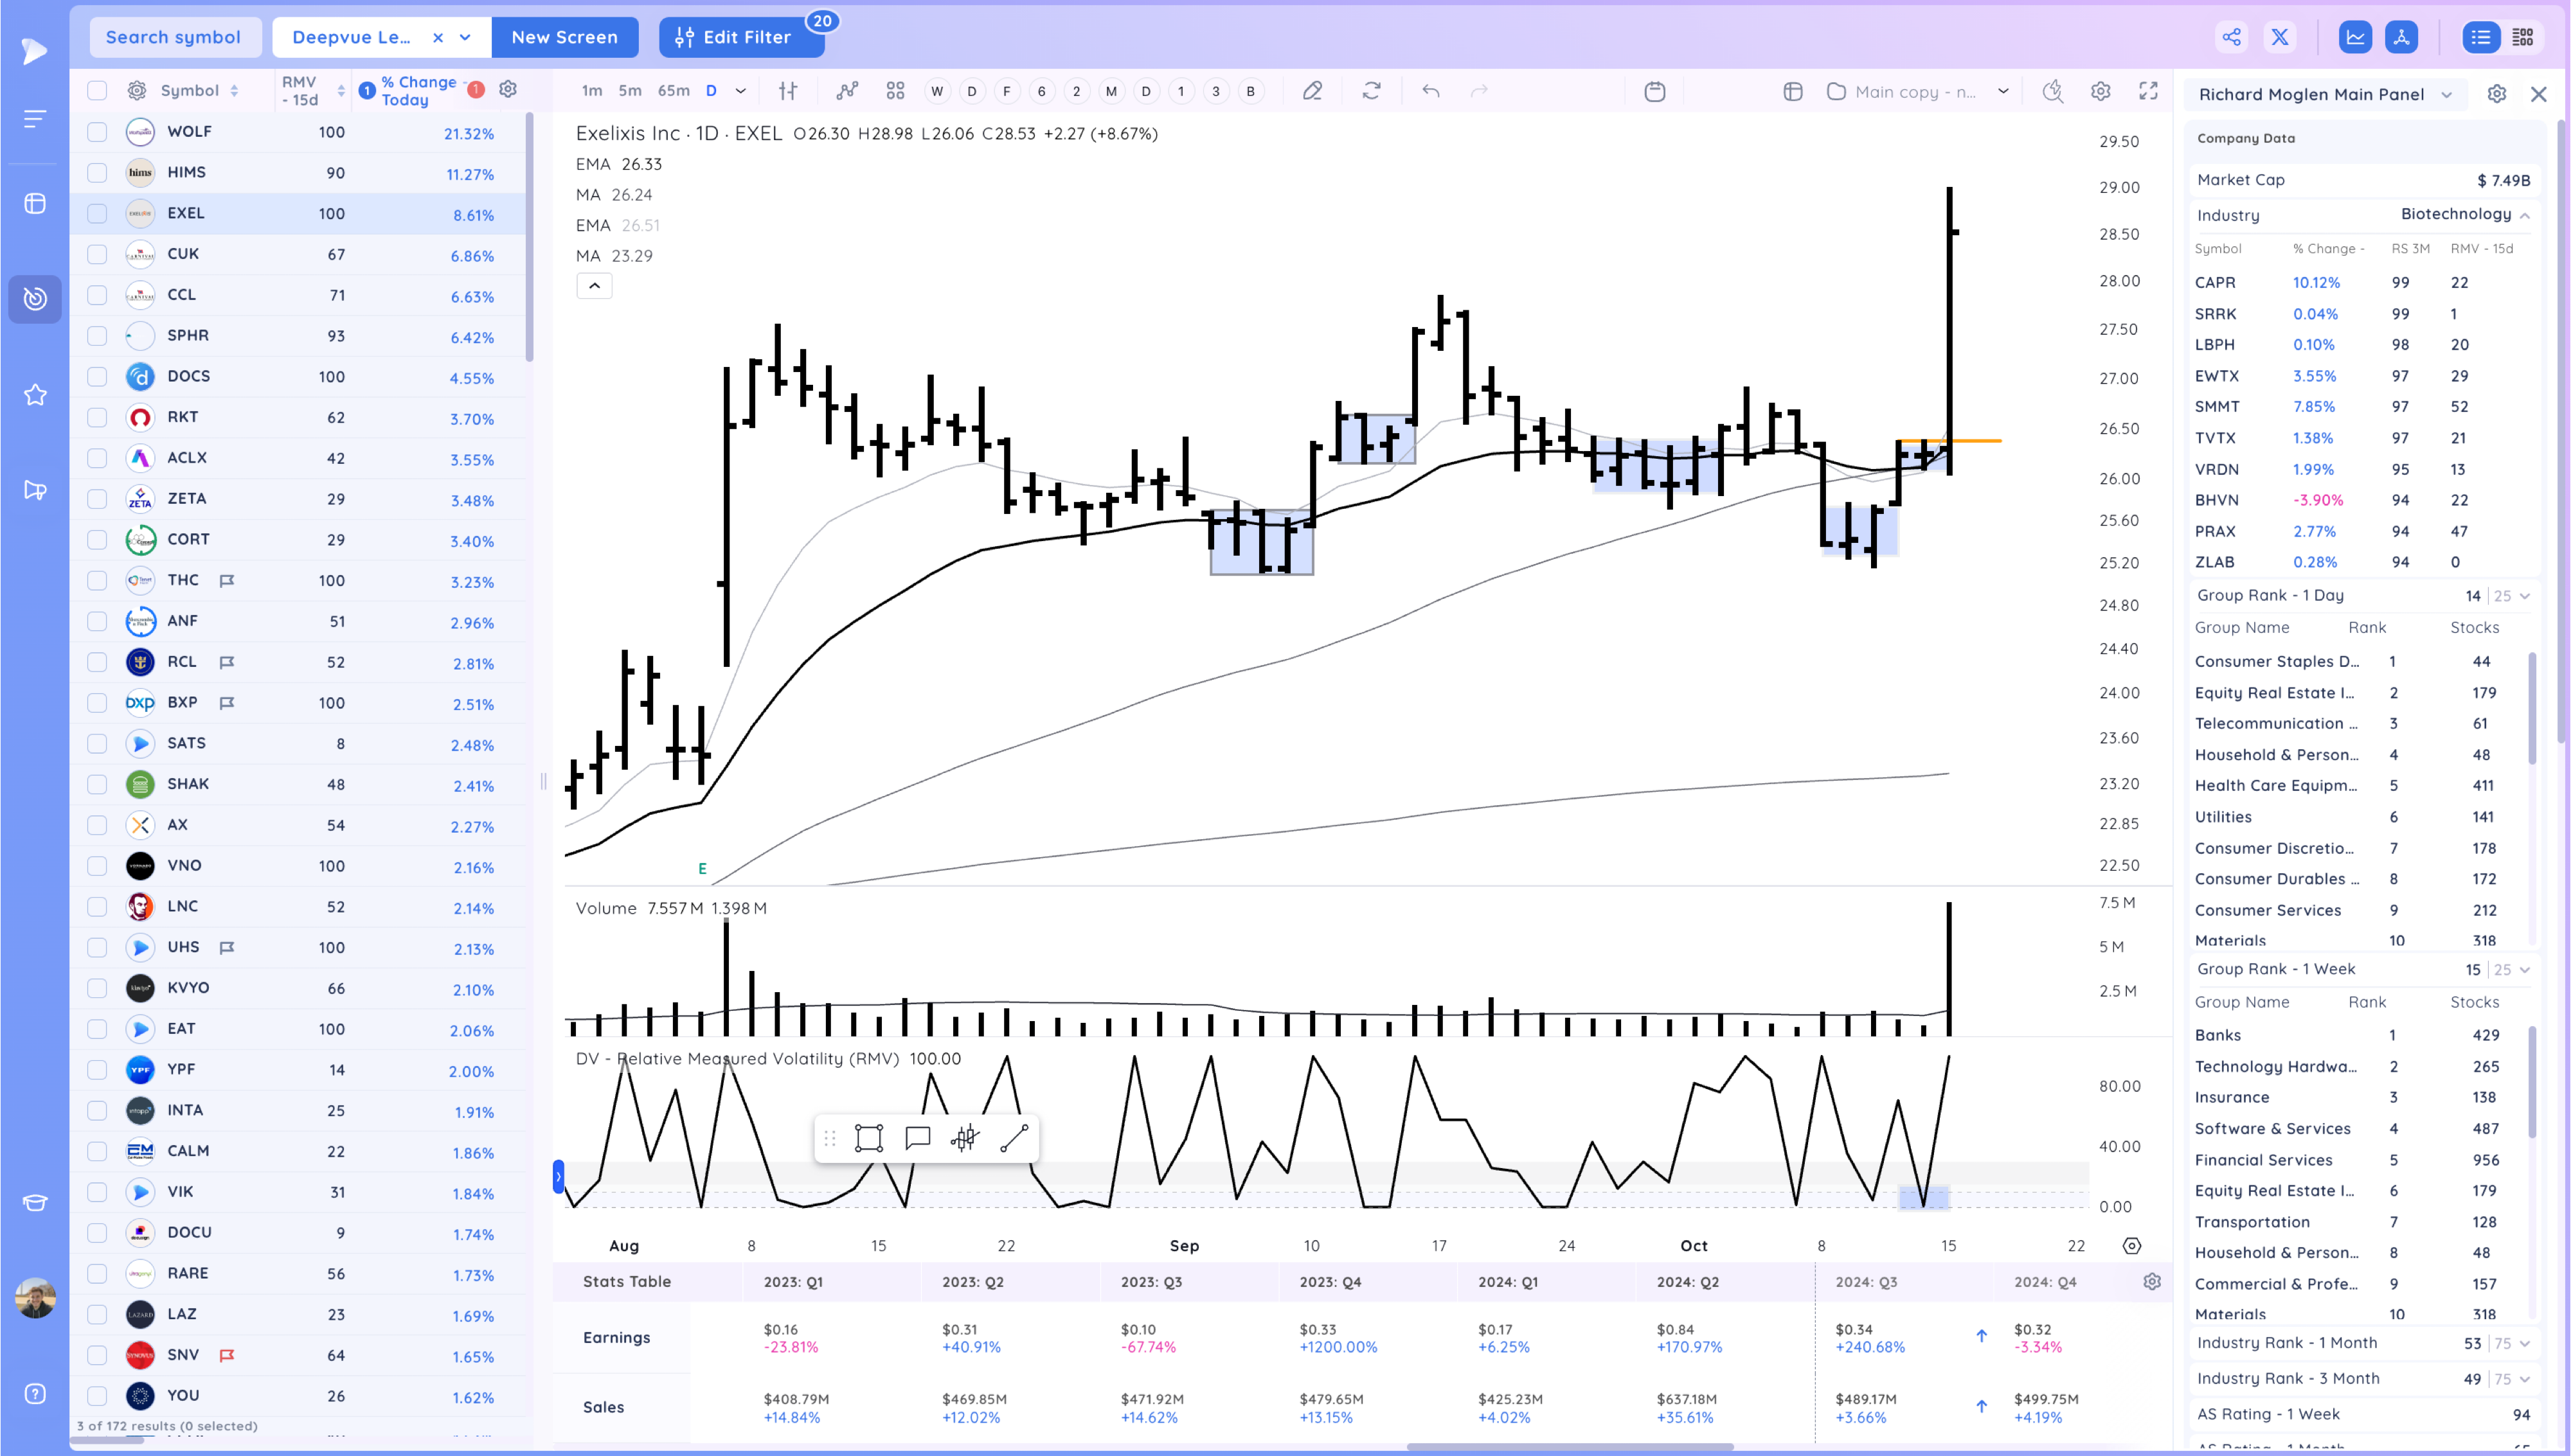Viewport: 2571px width, 1456px height.
Task: Collapse the indicator legend chevron on chart
Action: [594, 286]
